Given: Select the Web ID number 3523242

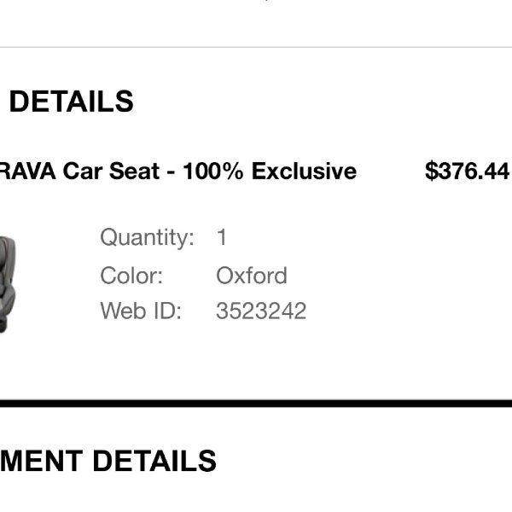Looking at the screenshot, I should [261, 311].
